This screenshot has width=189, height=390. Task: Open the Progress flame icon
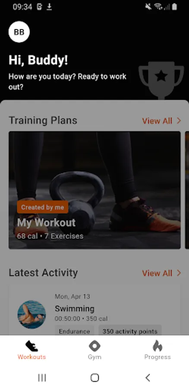click(157, 346)
